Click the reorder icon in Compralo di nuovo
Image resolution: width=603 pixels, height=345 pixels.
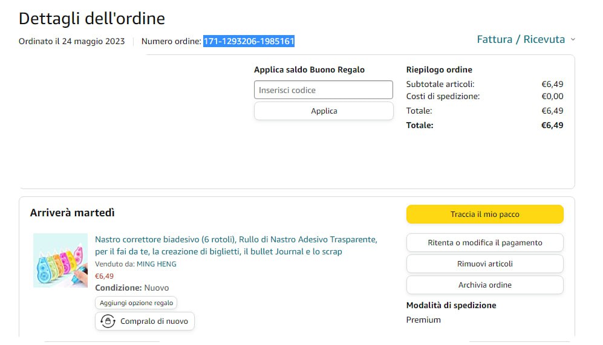point(108,321)
